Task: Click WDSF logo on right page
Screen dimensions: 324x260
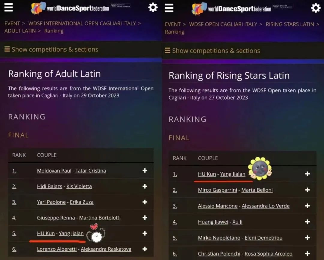Action: click(x=231, y=9)
